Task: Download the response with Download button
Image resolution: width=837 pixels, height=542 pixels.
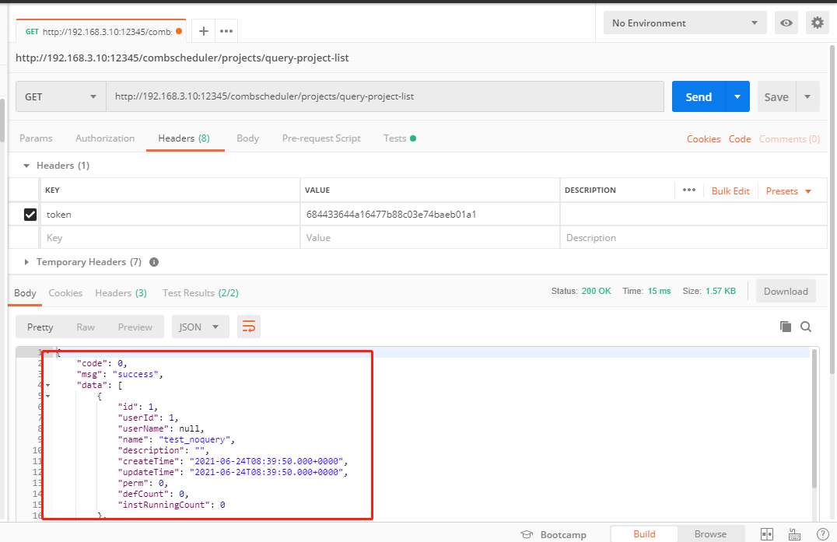Action: (x=786, y=292)
